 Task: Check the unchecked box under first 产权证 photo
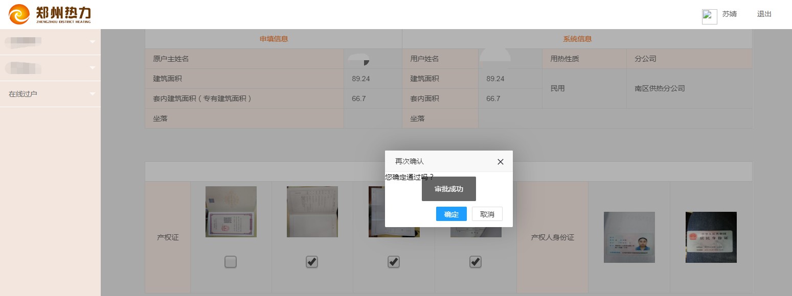pyautogui.click(x=231, y=262)
